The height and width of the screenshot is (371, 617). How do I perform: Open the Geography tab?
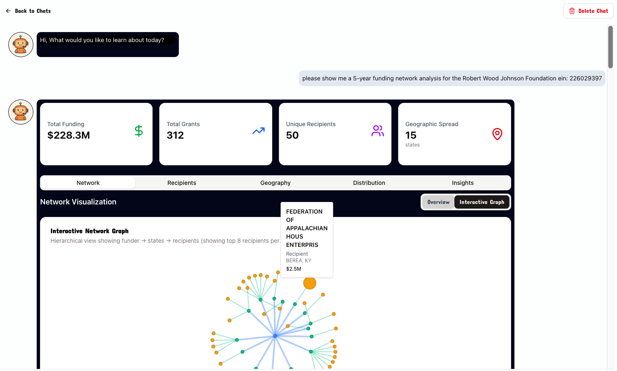click(x=276, y=183)
